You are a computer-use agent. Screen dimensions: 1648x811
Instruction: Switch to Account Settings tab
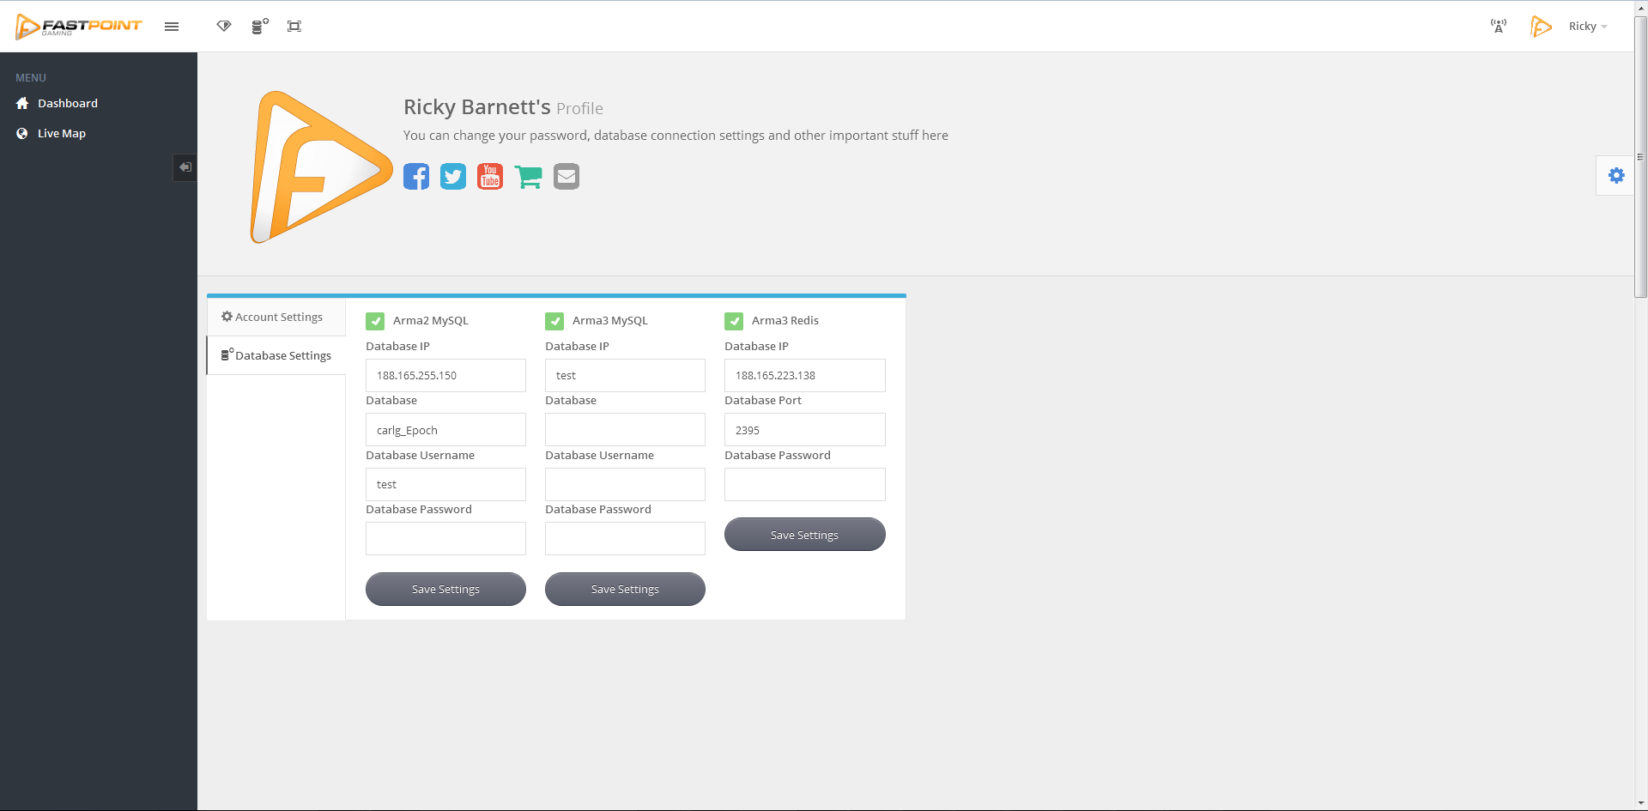point(276,317)
